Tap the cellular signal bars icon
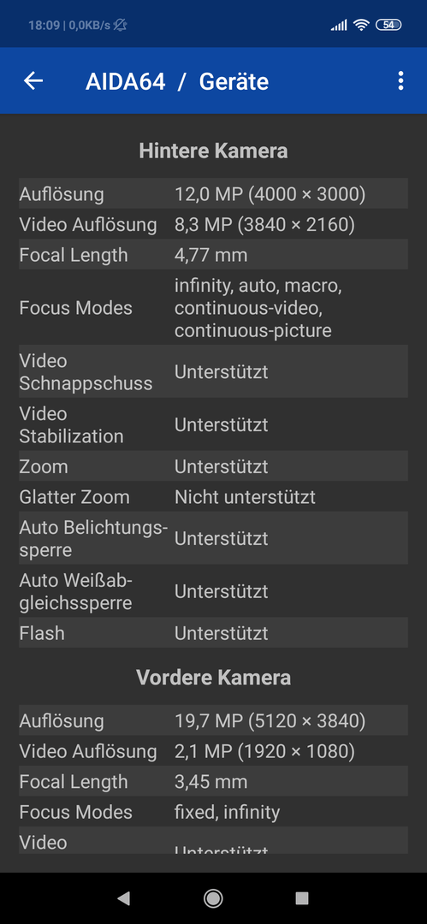Image resolution: width=427 pixels, height=924 pixels. [339, 25]
